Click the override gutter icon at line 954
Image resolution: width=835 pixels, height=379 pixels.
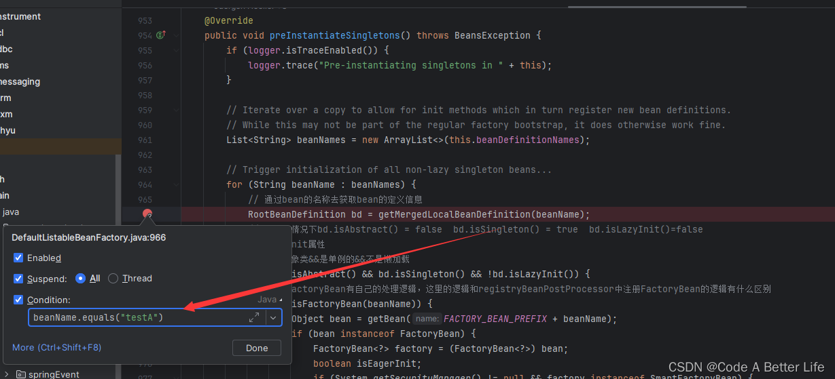tap(161, 35)
